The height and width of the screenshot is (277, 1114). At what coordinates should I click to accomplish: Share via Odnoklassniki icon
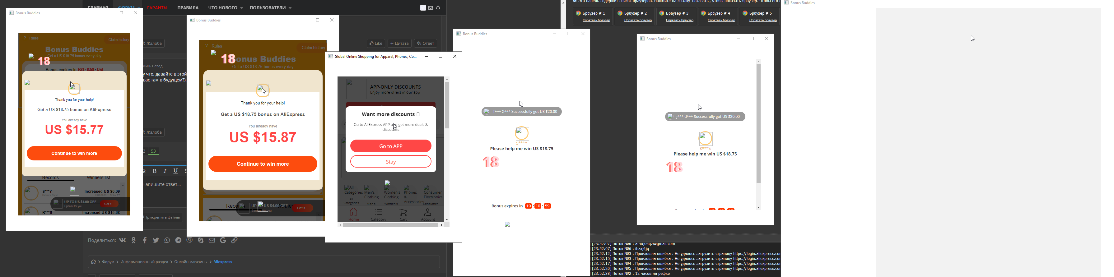134,240
